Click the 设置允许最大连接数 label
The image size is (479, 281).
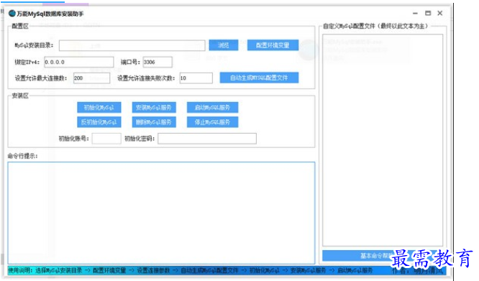click(41, 78)
